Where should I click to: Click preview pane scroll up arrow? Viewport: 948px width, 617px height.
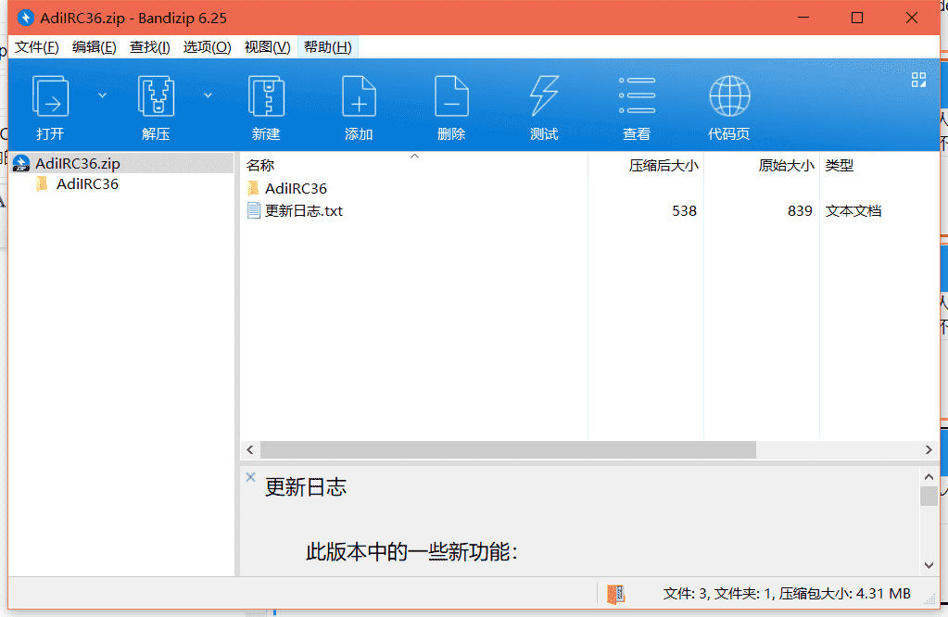tap(929, 477)
